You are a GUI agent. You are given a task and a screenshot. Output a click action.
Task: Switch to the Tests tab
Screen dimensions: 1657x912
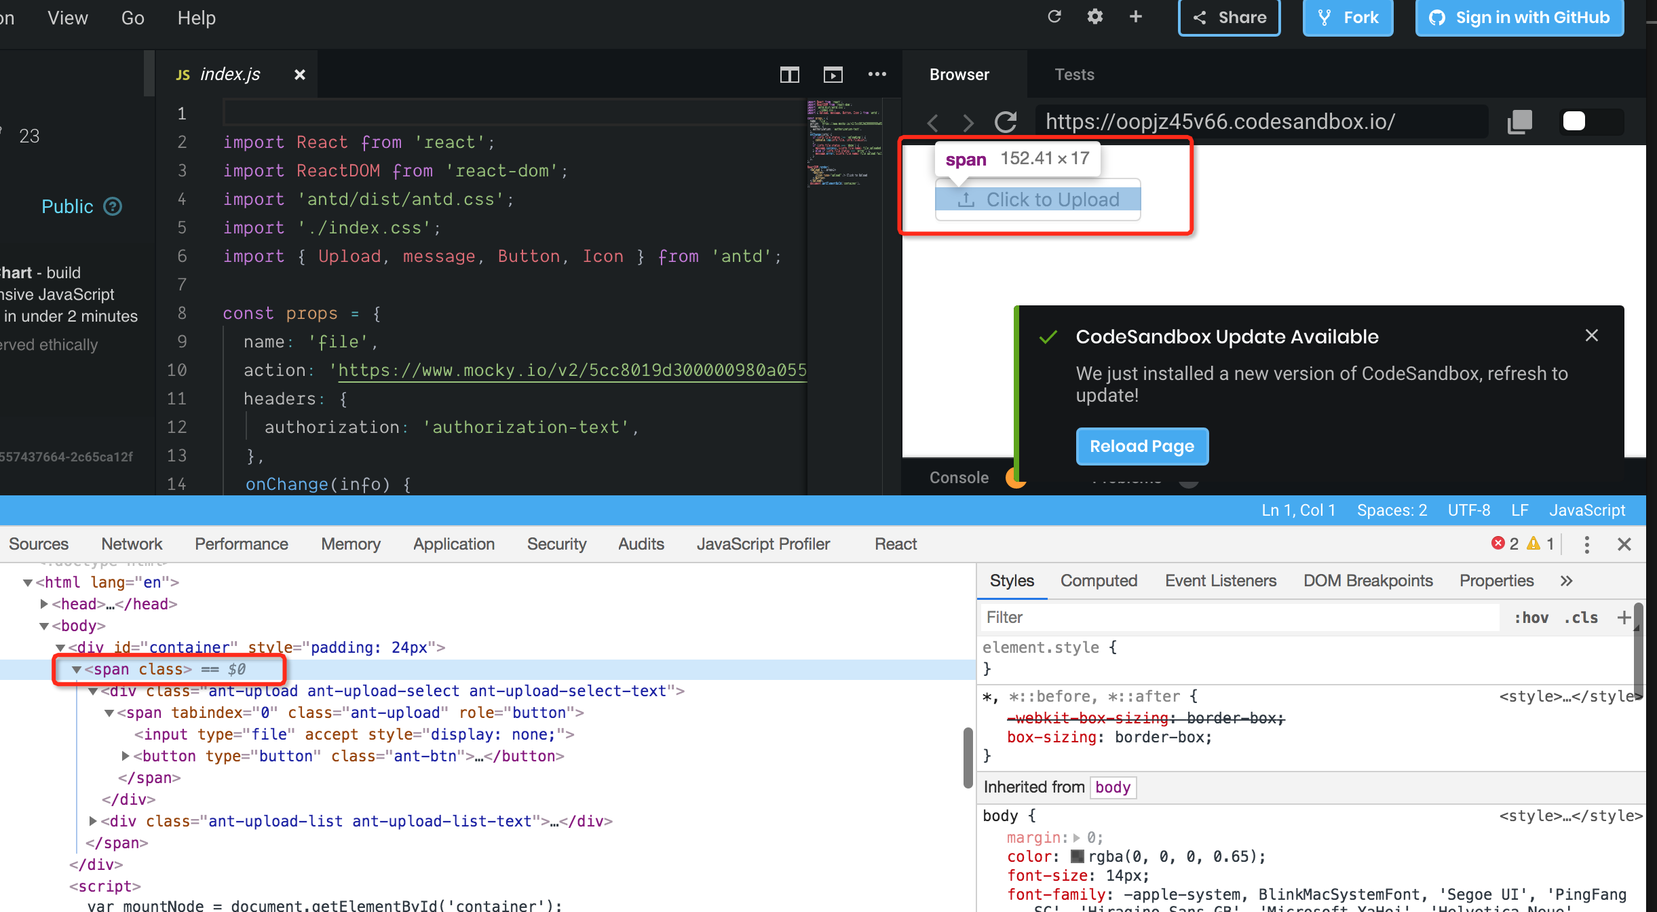(x=1074, y=75)
